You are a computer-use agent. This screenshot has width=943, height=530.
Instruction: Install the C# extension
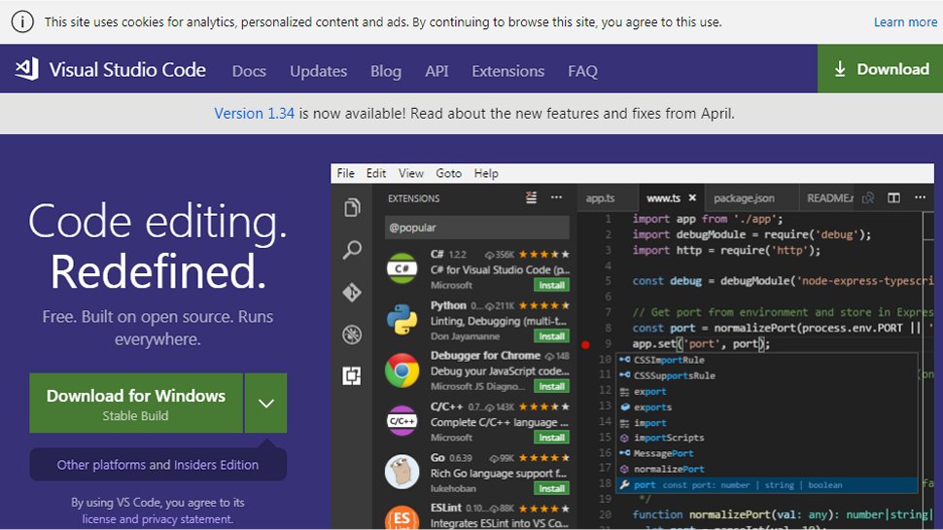[551, 285]
